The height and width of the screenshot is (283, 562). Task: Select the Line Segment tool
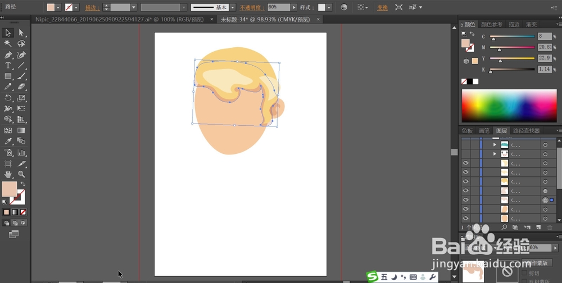(21, 66)
